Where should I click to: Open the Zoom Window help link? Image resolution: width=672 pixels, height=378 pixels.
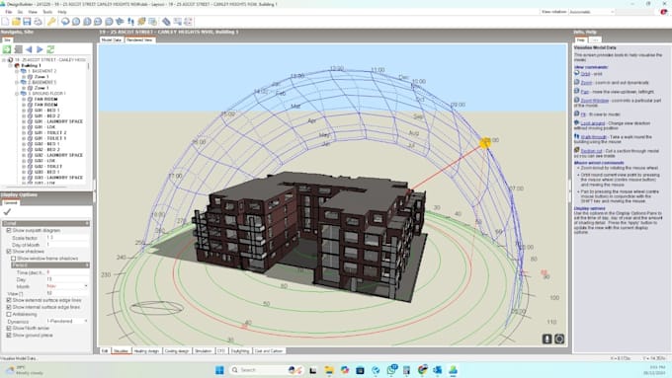click(595, 101)
